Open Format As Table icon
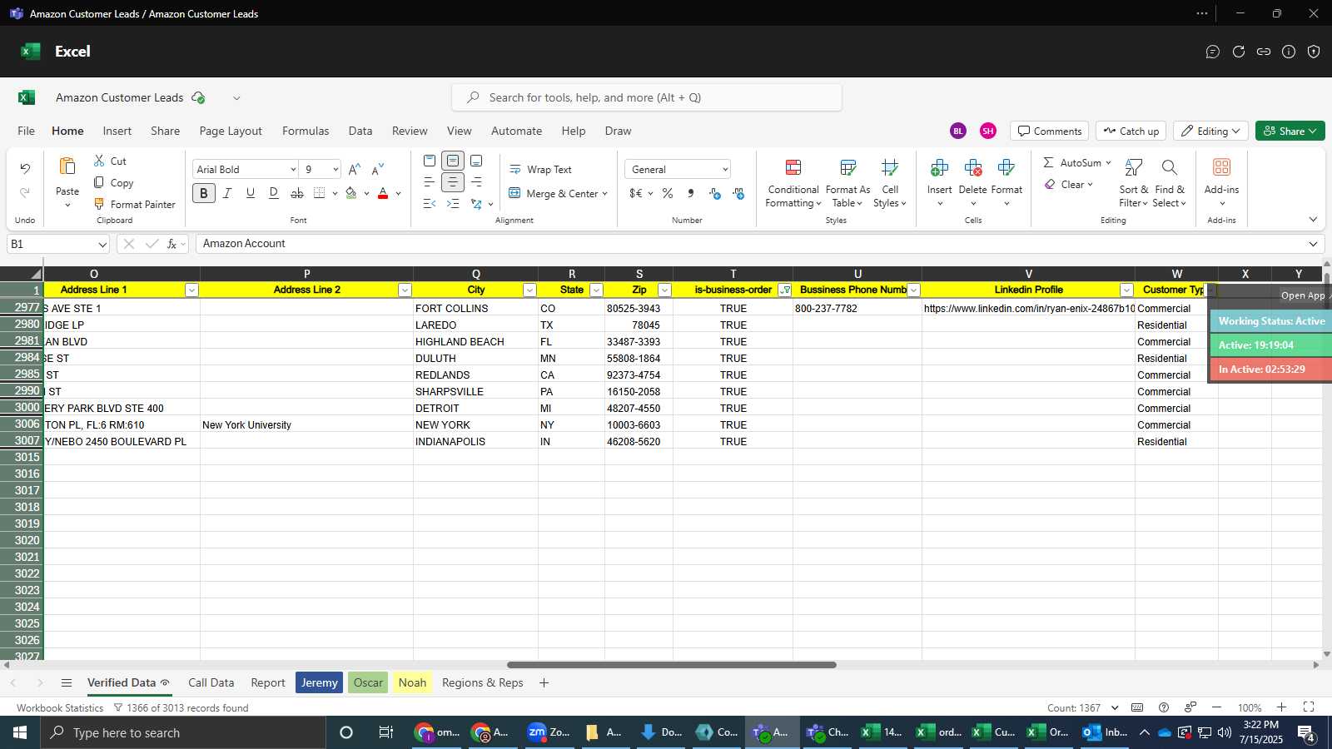Screen dimensions: 1332x749 [x=847, y=168]
